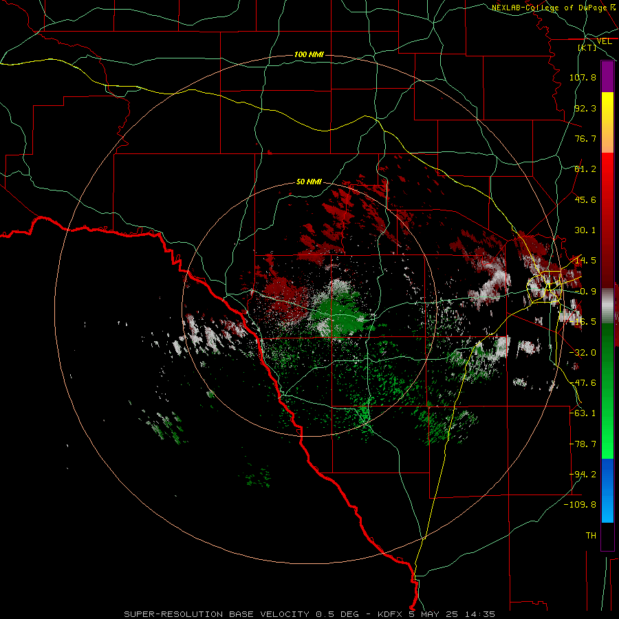Click the VEL legend title

(x=604, y=41)
